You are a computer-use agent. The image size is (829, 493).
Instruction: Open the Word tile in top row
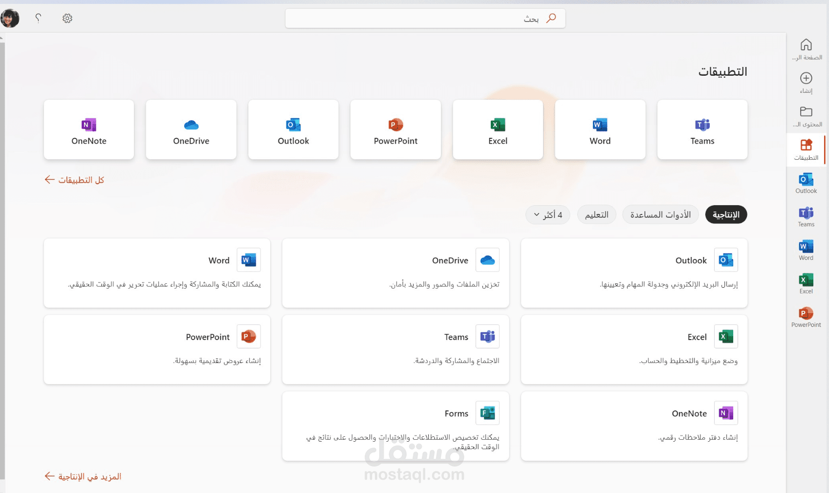coord(600,129)
